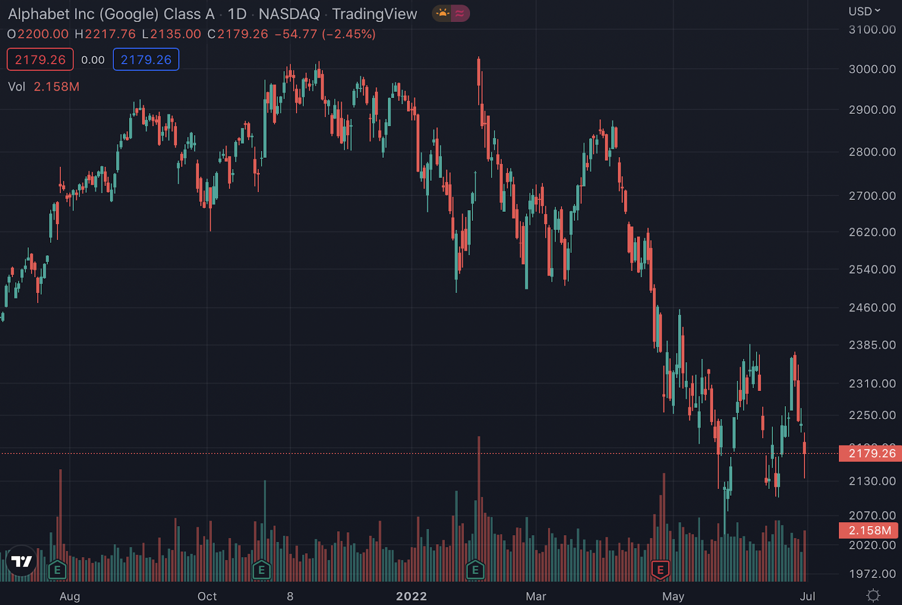
Task: Click the volume tag 2.158M on the price axis
Action: pos(870,531)
